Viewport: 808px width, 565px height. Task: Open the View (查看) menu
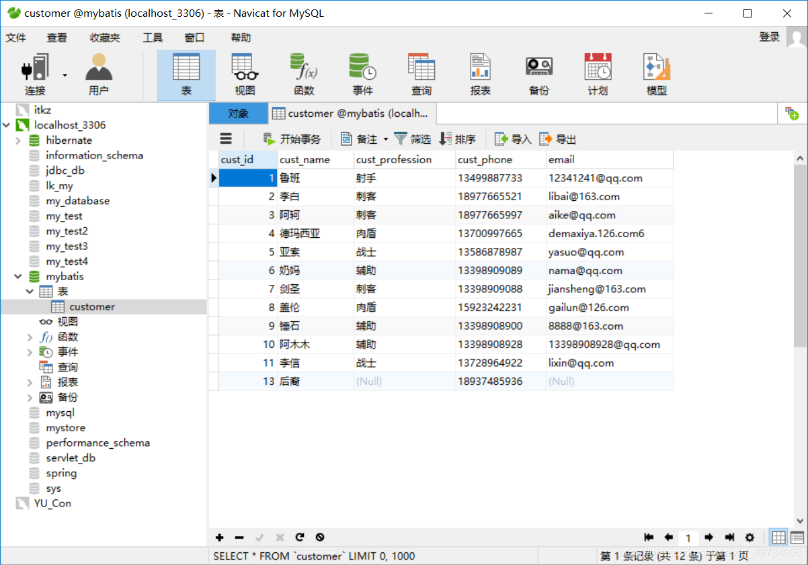coord(57,38)
